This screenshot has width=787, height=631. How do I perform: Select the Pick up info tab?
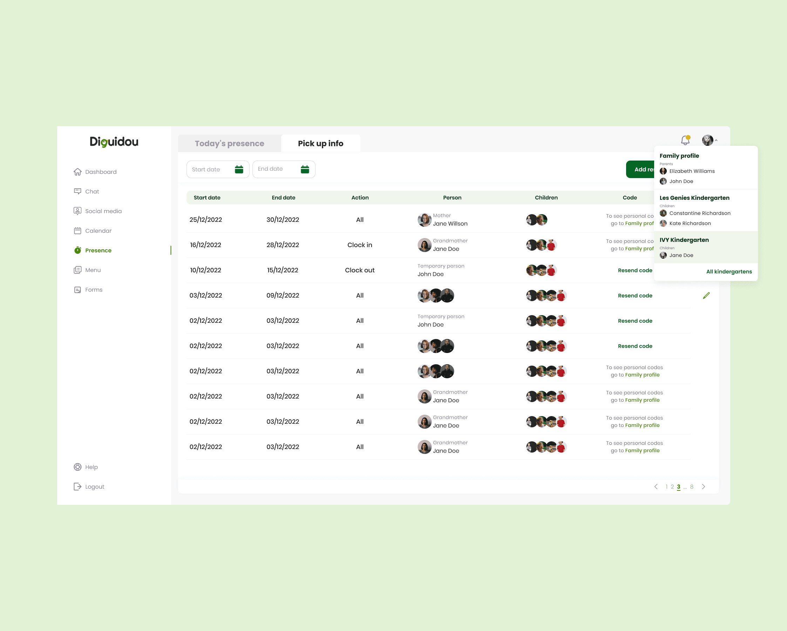click(x=320, y=143)
